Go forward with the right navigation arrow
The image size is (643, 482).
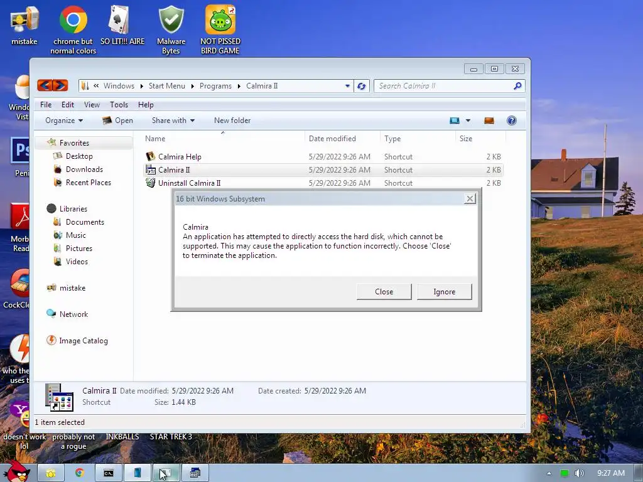click(60, 85)
